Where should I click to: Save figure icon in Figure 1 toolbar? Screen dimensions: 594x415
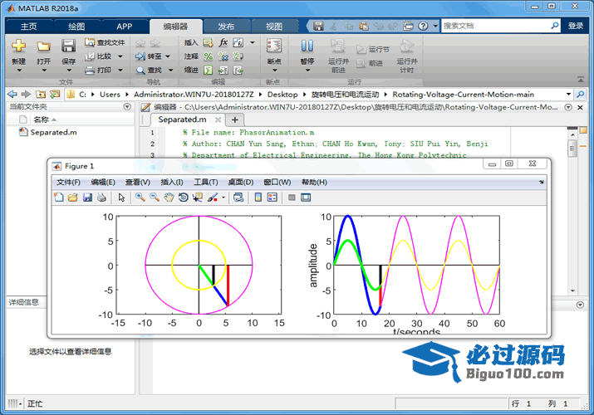[87, 197]
